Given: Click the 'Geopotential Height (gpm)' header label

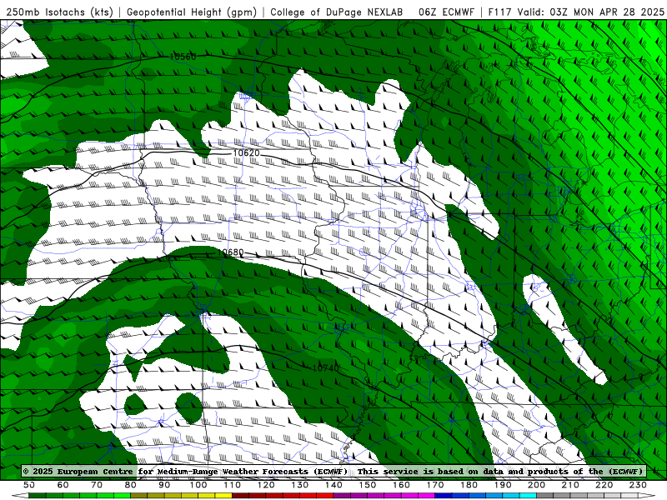Looking at the screenshot, I should click(x=192, y=12).
